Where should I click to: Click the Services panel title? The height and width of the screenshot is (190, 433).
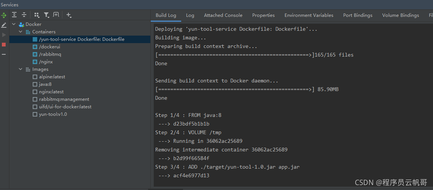click(10, 4)
